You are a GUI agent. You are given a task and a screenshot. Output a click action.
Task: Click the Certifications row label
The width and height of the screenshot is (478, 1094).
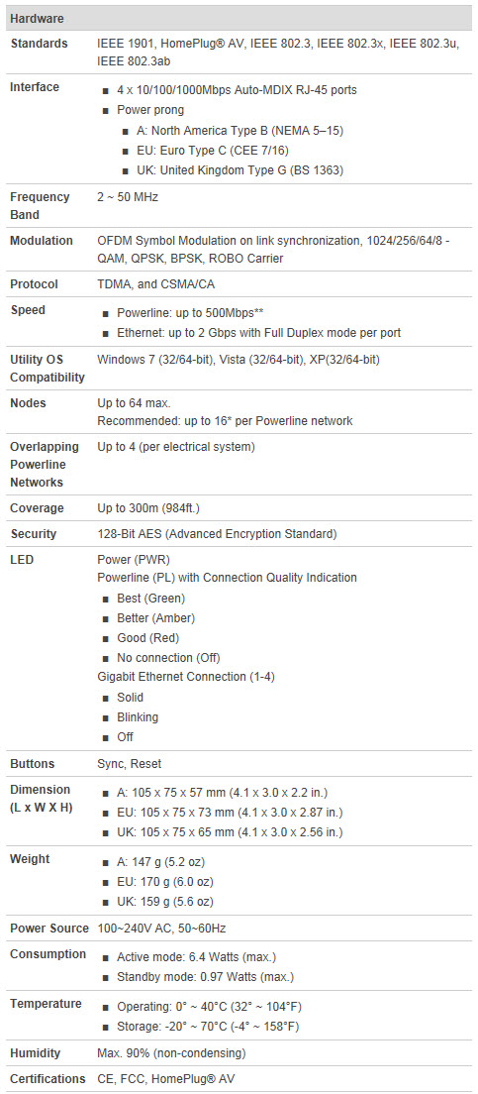pyautogui.click(x=48, y=1079)
